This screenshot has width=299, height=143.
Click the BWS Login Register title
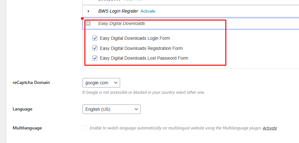click(118, 11)
